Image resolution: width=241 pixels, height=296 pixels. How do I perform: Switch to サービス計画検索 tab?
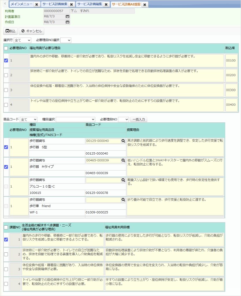[x=55, y=4]
